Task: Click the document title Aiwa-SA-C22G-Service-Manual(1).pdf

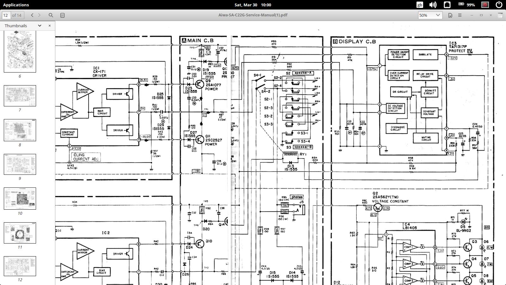Action: click(253, 15)
